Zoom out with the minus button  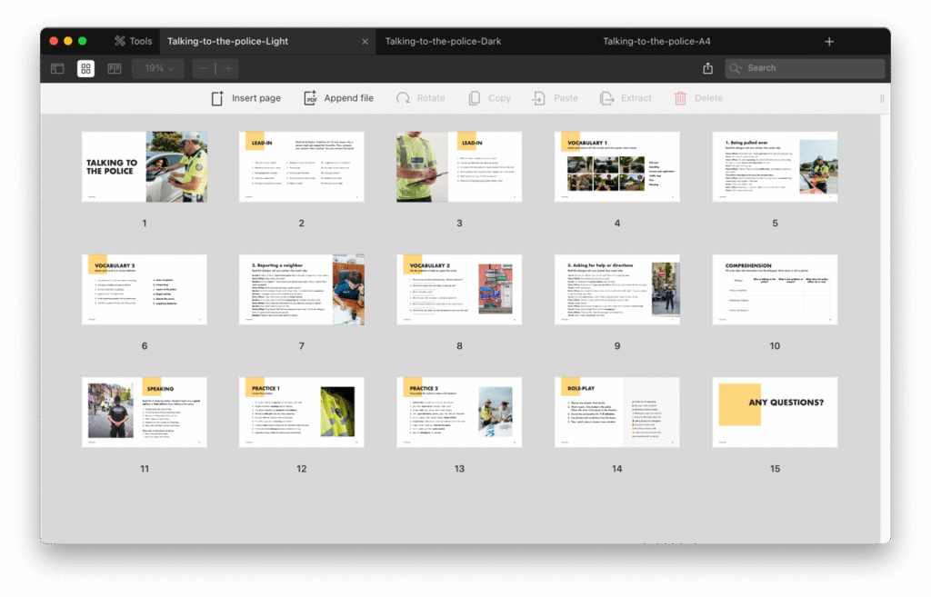pyautogui.click(x=203, y=68)
